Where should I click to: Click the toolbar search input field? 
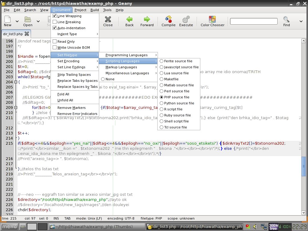[254, 21]
